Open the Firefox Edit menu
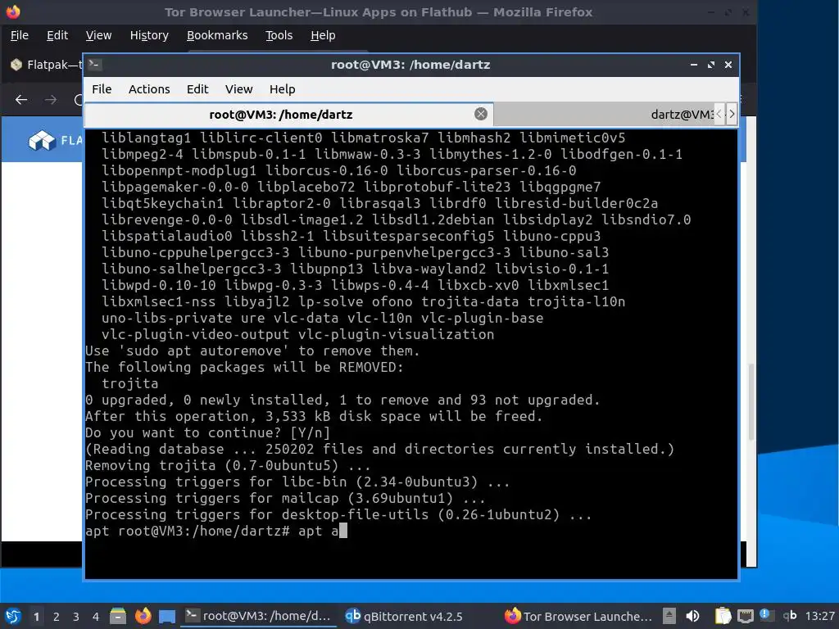839x629 pixels. click(57, 35)
